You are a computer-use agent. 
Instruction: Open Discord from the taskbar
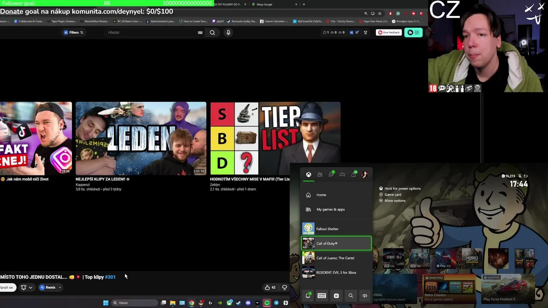[248, 303]
